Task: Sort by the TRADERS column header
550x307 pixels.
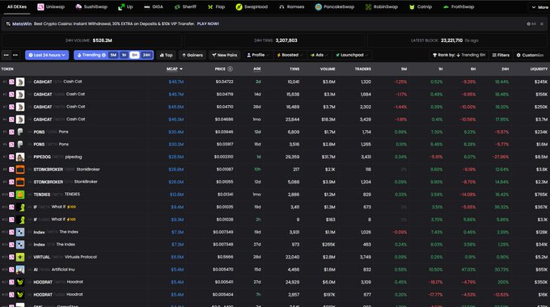Action: (363, 69)
